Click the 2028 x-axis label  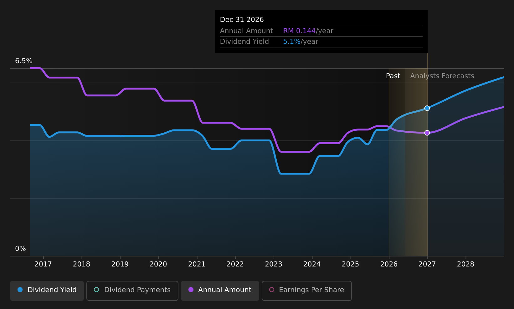[465, 264]
